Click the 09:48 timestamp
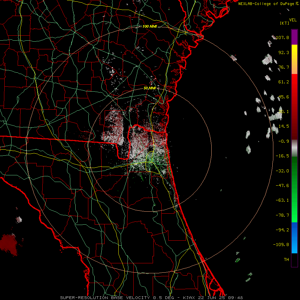The width and height of the screenshot is (300, 300). (235, 298)
